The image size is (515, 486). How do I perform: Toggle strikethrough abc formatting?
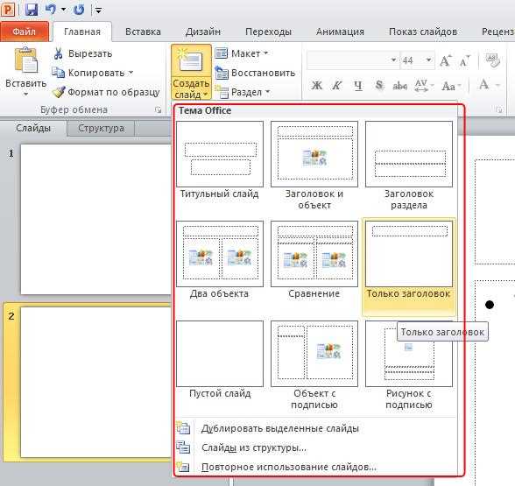(399, 86)
